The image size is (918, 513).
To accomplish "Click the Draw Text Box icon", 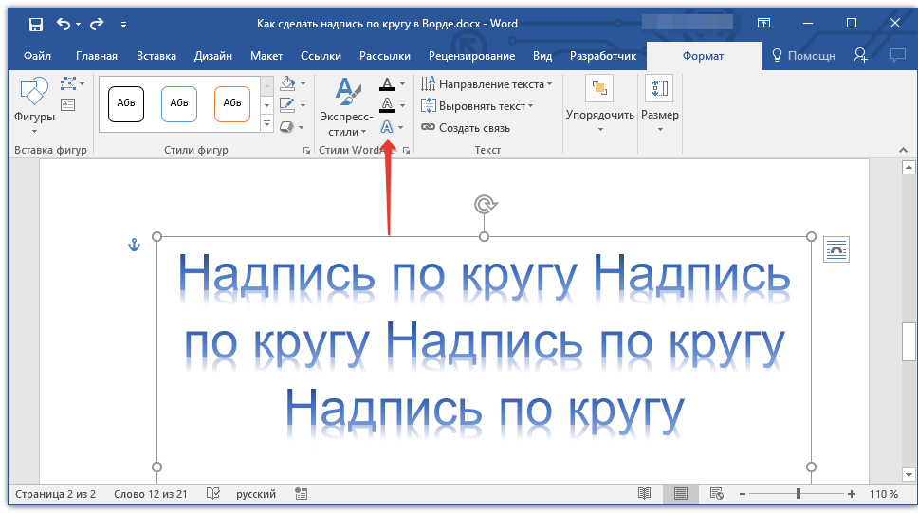I will point(68,104).
